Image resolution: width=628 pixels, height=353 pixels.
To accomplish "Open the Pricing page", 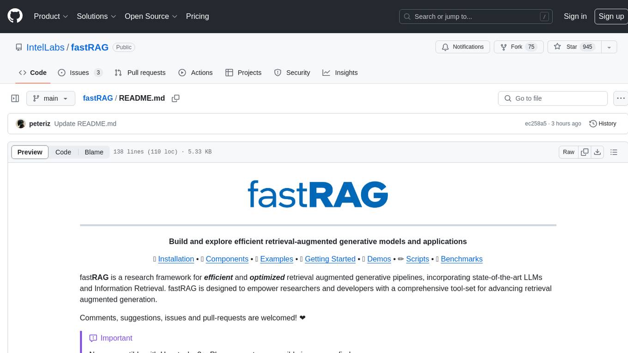I will 197,16.
